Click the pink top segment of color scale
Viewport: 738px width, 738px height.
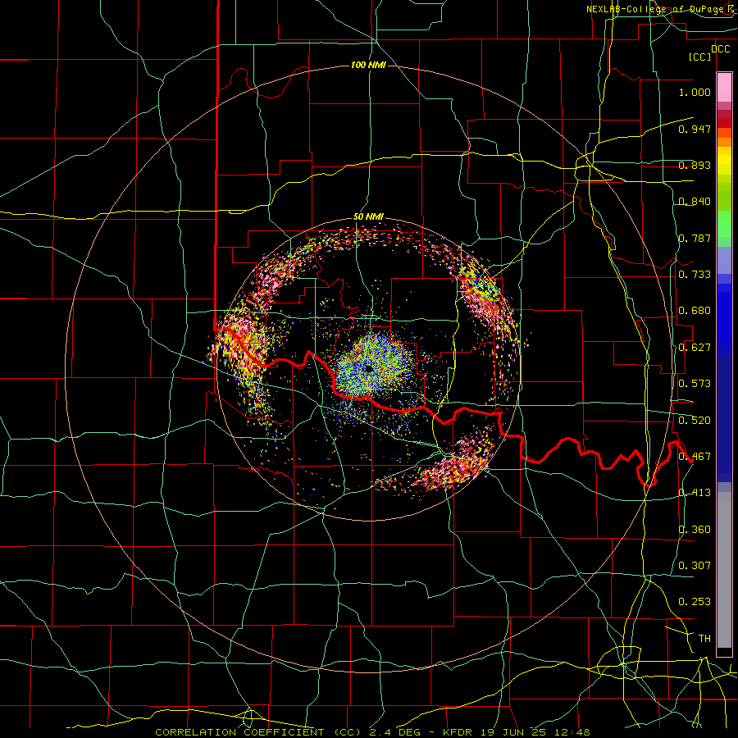[x=724, y=88]
